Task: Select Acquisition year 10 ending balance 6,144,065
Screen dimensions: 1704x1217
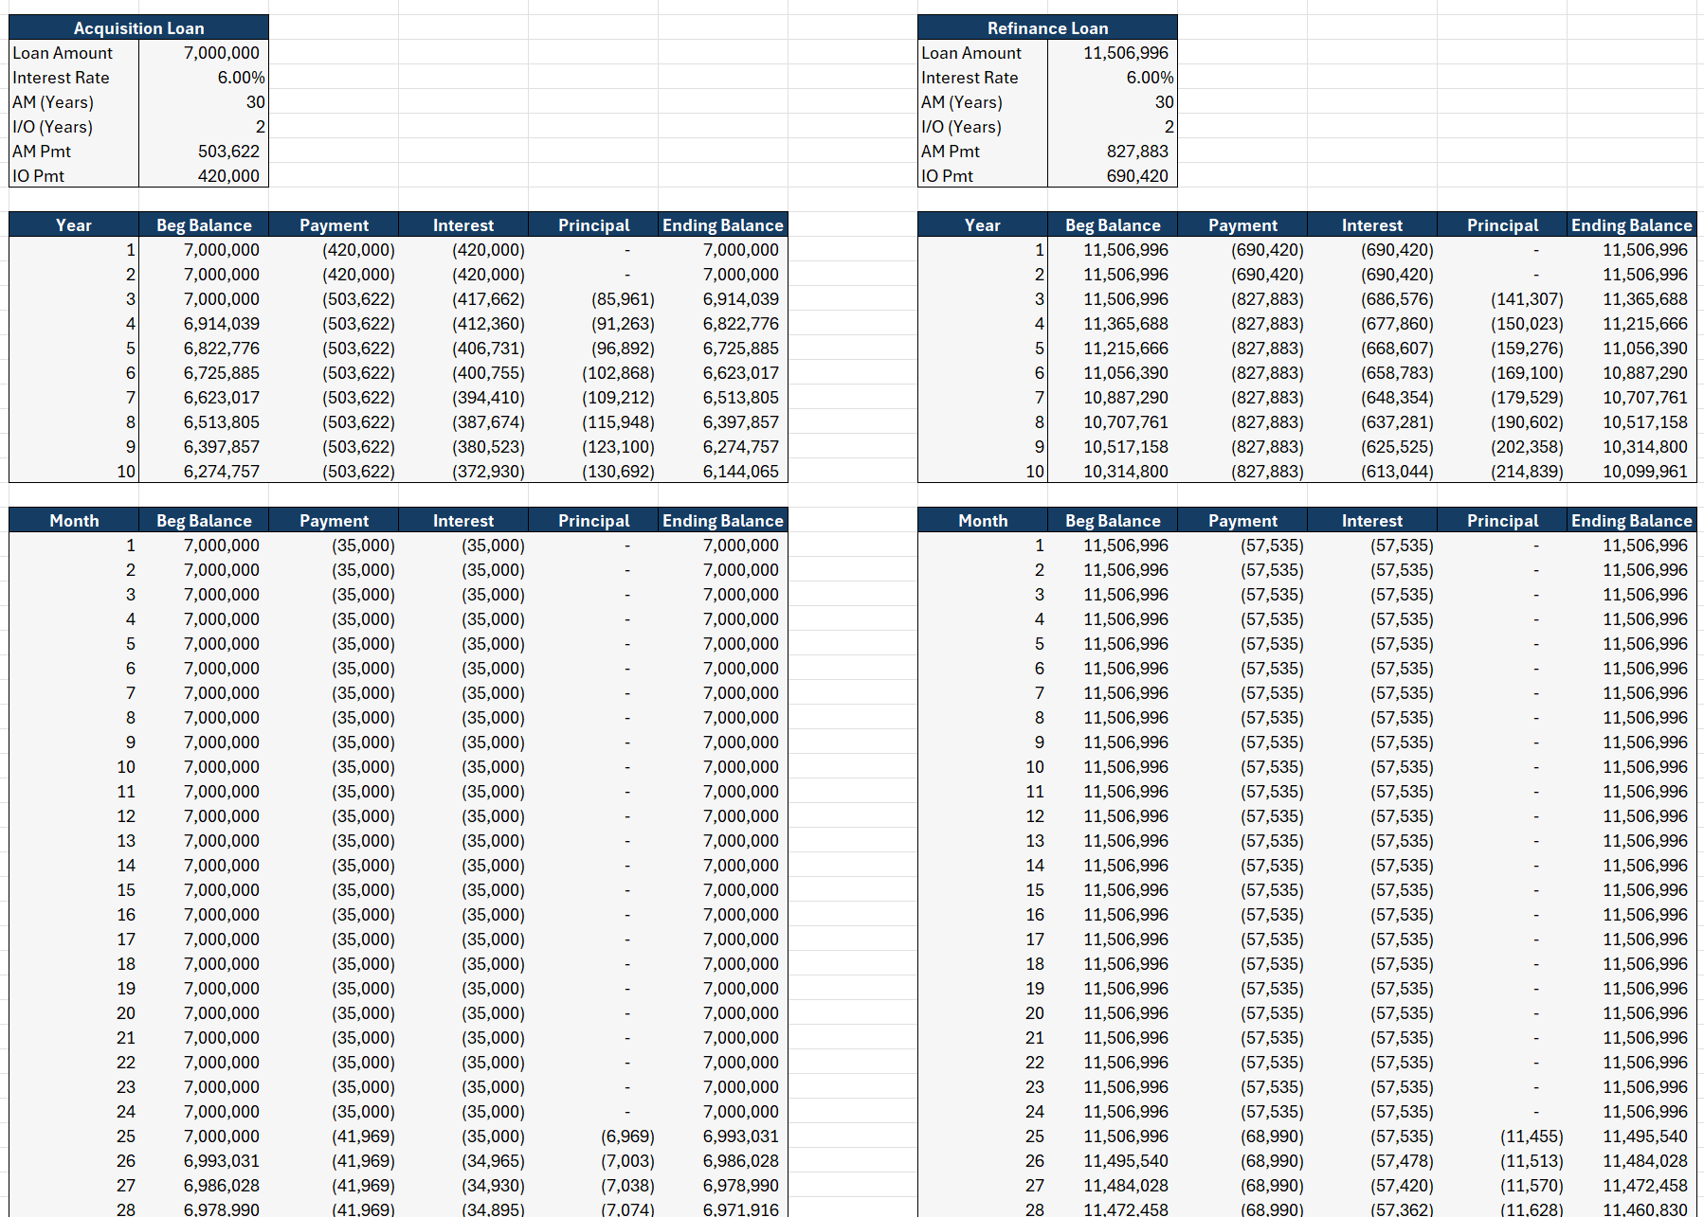Action: (723, 472)
